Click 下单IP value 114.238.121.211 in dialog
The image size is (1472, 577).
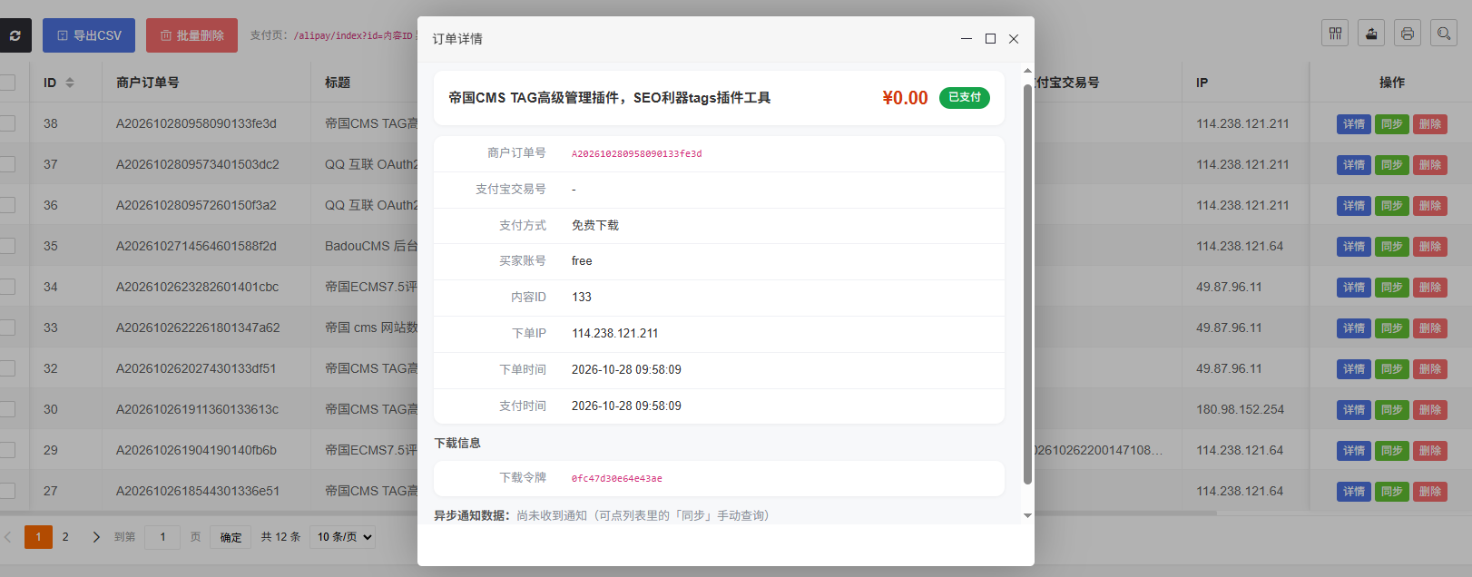(614, 334)
